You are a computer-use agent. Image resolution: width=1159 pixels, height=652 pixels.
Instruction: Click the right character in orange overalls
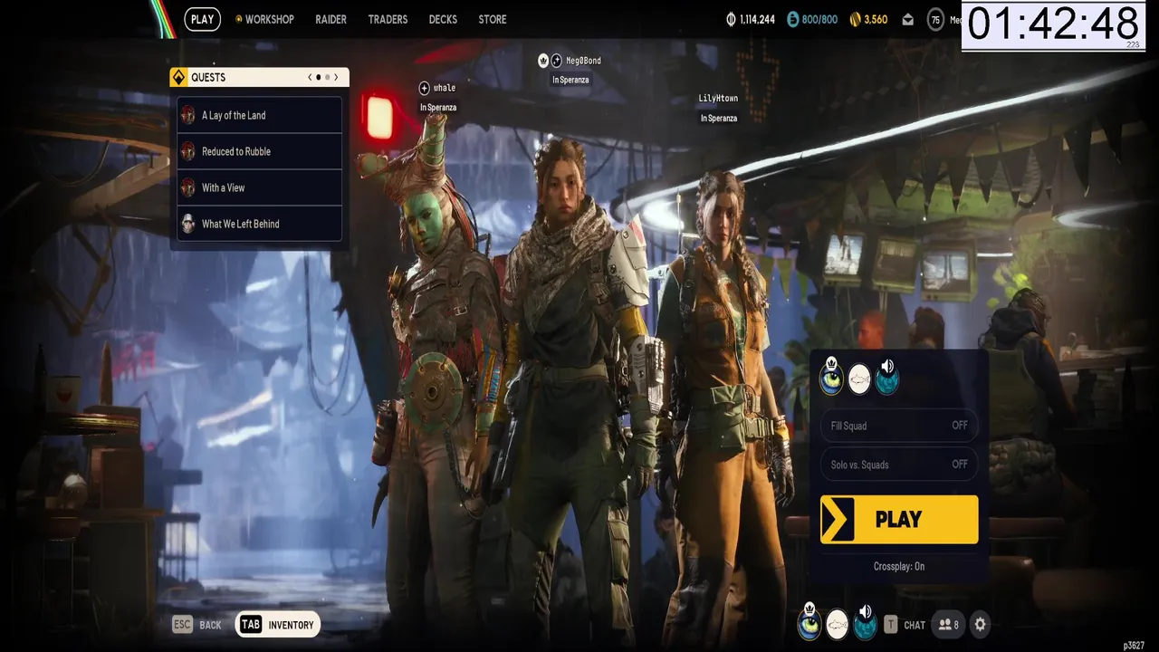(724, 407)
